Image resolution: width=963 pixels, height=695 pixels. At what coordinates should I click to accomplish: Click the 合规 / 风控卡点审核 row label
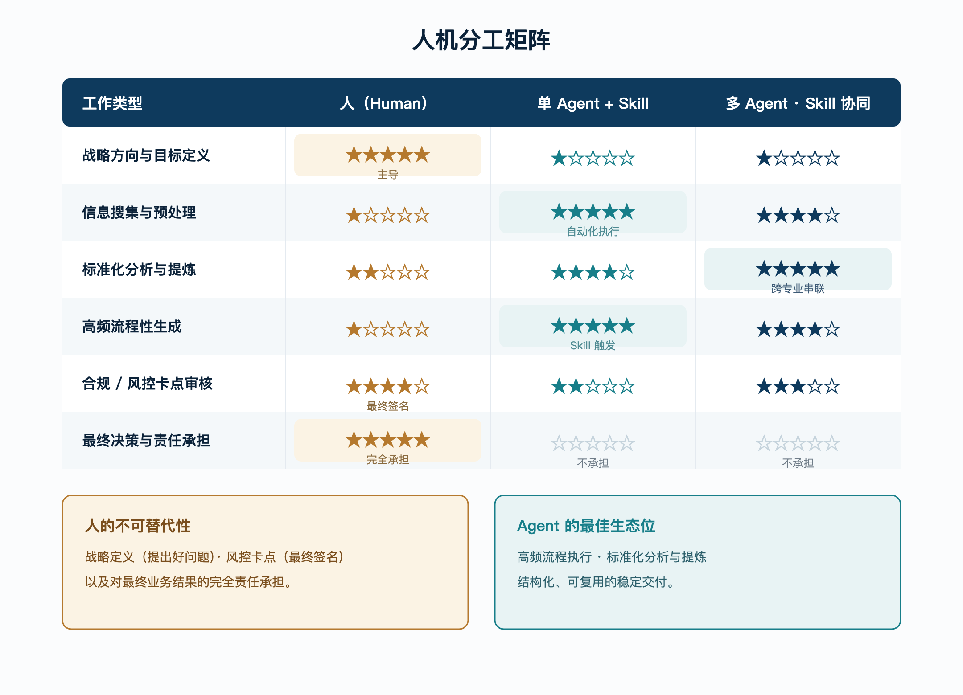tap(147, 383)
